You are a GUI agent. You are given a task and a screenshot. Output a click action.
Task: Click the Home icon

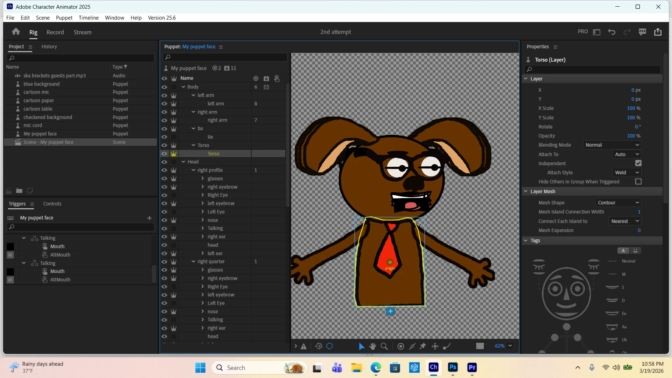coord(16,32)
